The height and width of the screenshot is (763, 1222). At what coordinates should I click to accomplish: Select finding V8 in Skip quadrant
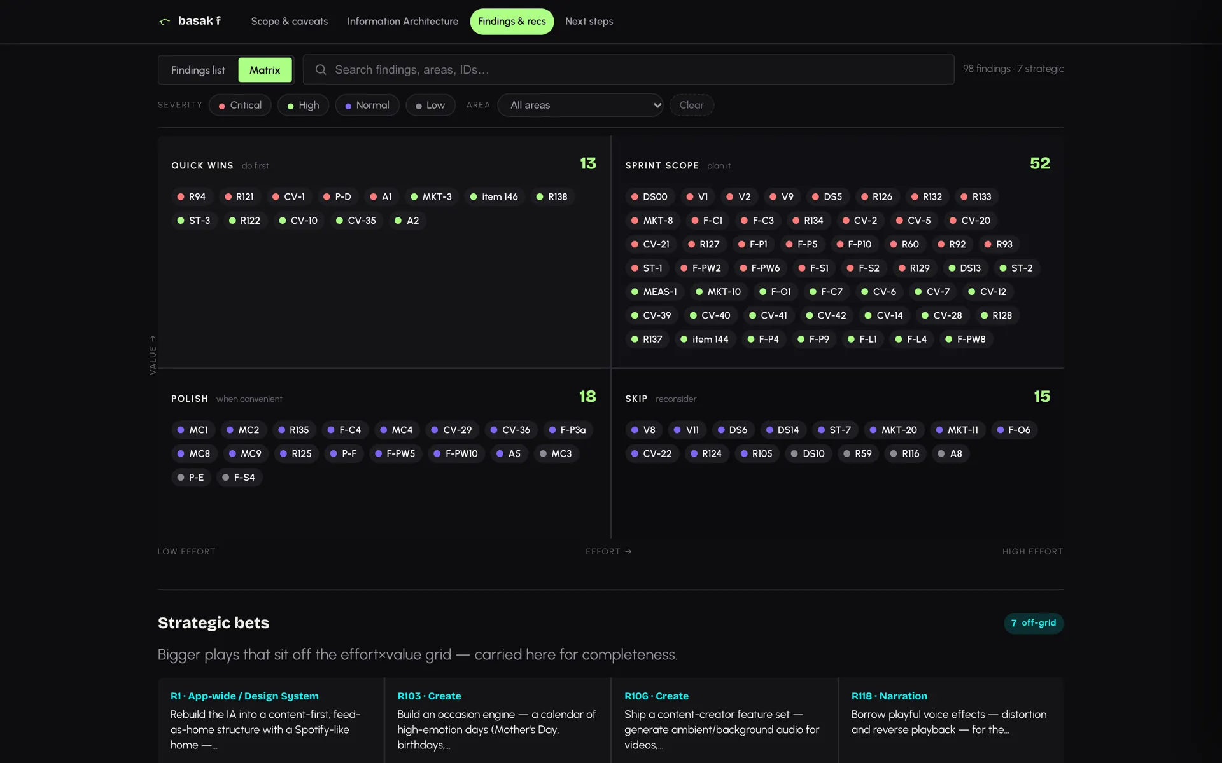643,430
